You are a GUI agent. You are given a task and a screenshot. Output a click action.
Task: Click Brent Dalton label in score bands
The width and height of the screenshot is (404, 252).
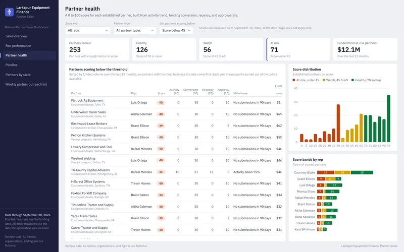tap(306, 204)
